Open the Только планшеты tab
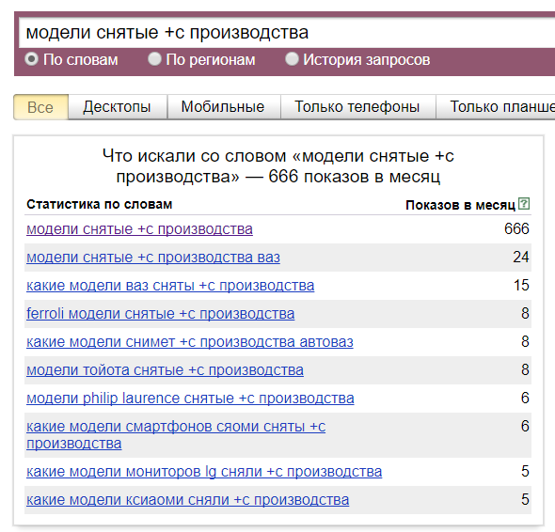 496,107
